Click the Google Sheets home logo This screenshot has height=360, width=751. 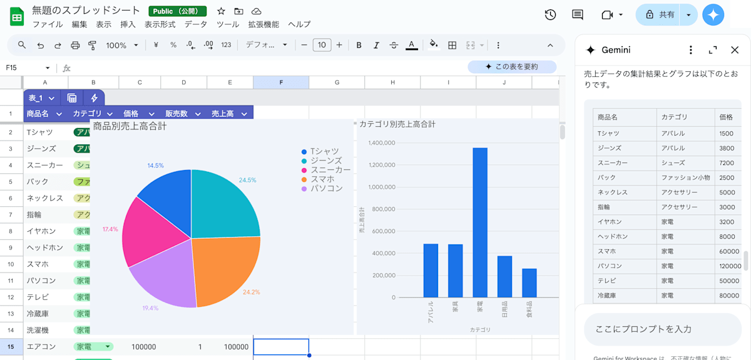17,16
